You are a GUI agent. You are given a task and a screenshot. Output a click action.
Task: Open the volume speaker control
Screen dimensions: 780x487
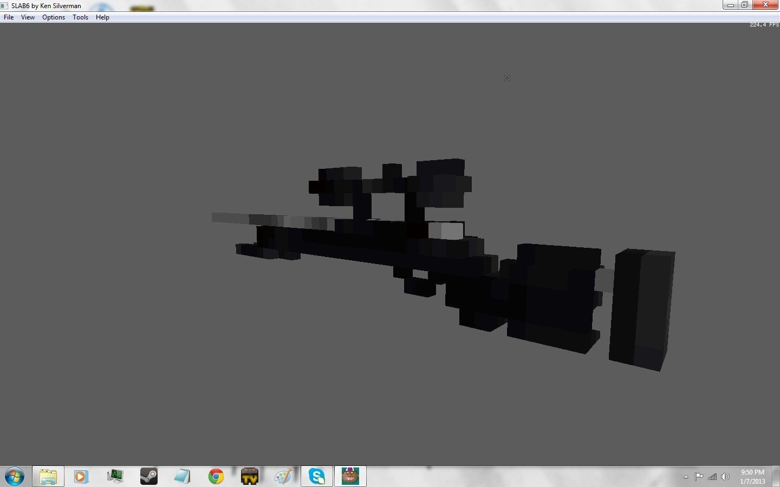pos(725,477)
